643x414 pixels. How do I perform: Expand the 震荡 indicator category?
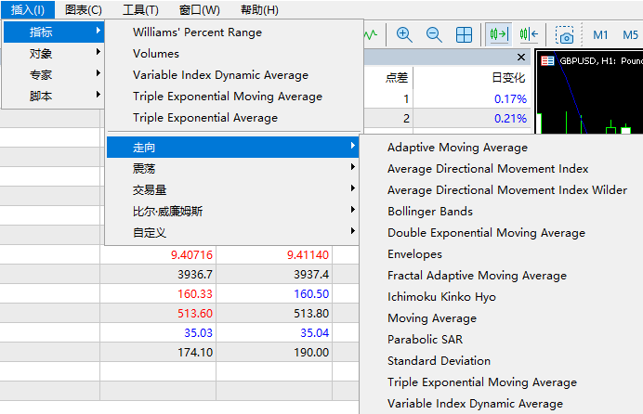tap(232, 168)
